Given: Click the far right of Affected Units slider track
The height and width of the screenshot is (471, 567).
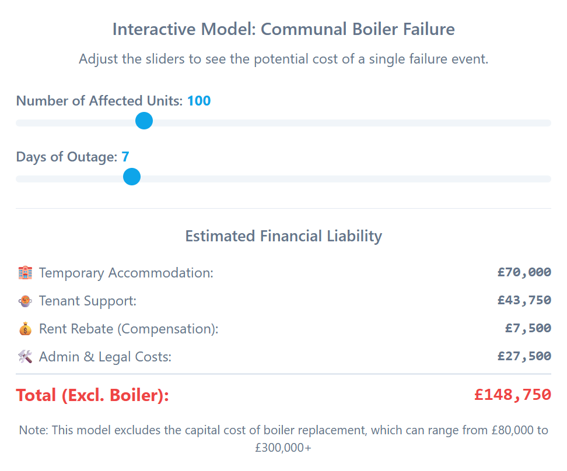Looking at the screenshot, I should point(547,123).
